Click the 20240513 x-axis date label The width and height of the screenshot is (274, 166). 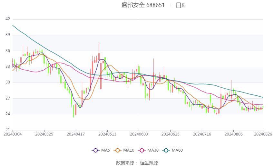[107, 134]
